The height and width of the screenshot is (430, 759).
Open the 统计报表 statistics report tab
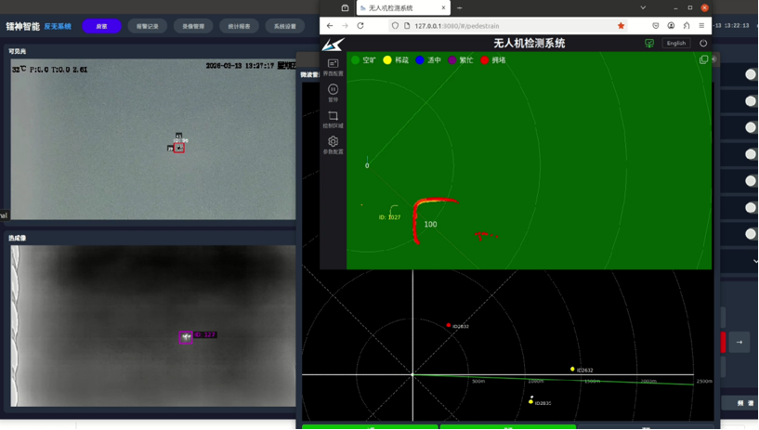(239, 26)
